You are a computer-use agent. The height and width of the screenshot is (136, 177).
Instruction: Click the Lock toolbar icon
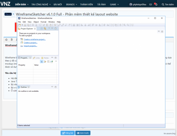120,25
